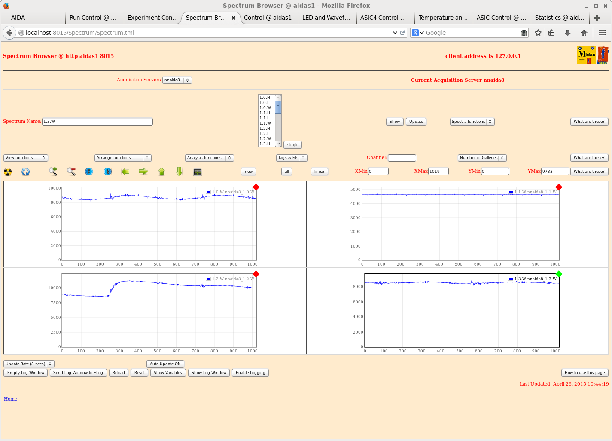Image resolution: width=612 pixels, height=441 pixels.
Task: Click the single button
Action: click(293, 145)
